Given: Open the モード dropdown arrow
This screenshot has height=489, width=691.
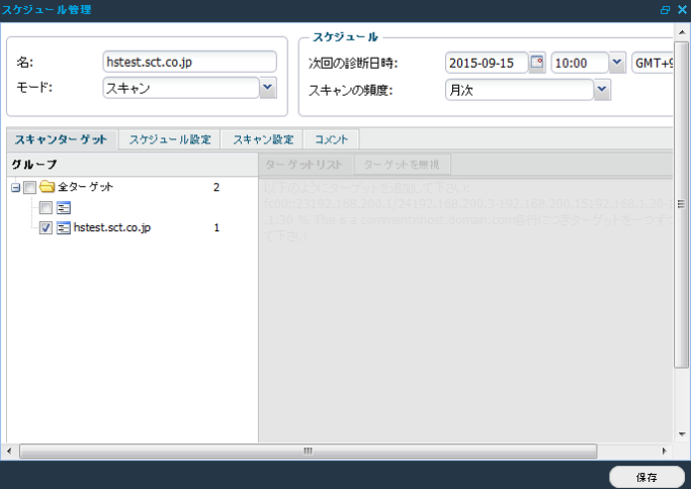Looking at the screenshot, I should pyautogui.click(x=268, y=88).
